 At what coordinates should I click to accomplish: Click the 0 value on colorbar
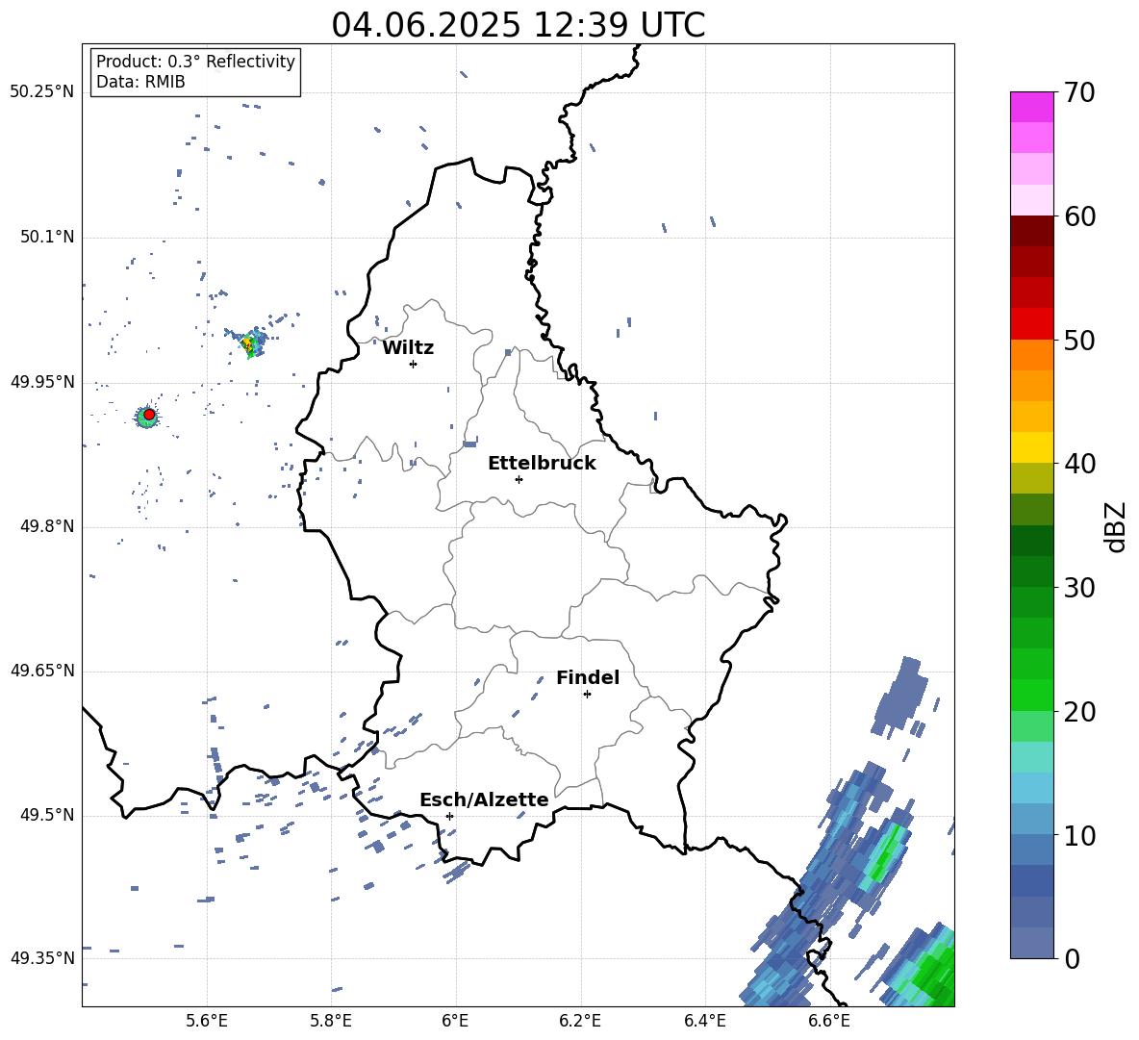[x=1072, y=958]
